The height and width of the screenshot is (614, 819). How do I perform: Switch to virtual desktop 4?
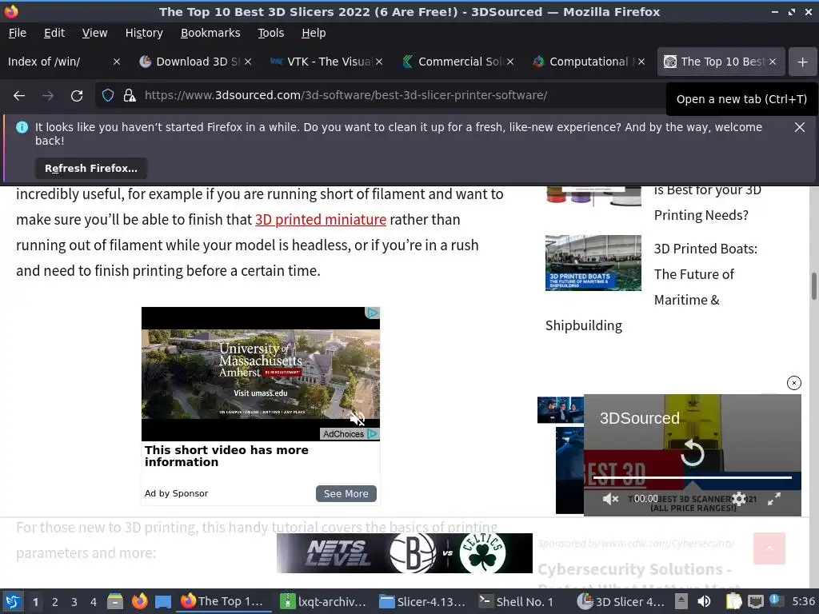coord(94,602)
